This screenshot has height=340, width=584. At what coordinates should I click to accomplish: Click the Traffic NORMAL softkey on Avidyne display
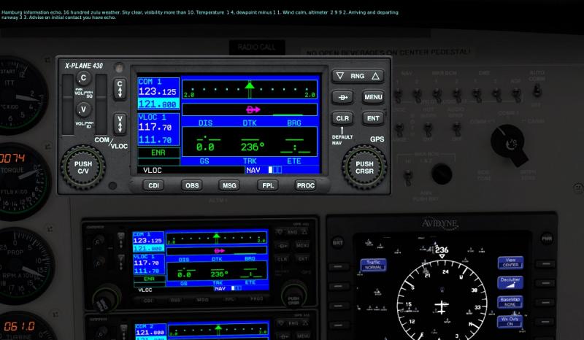pos(373,265)
